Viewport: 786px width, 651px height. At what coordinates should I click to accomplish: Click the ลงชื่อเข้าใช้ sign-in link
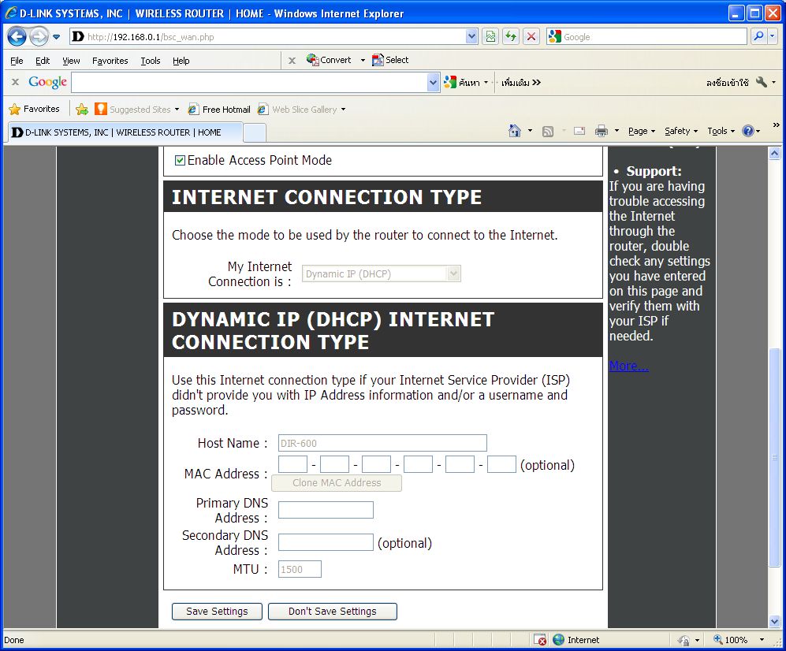pos(728,83)
